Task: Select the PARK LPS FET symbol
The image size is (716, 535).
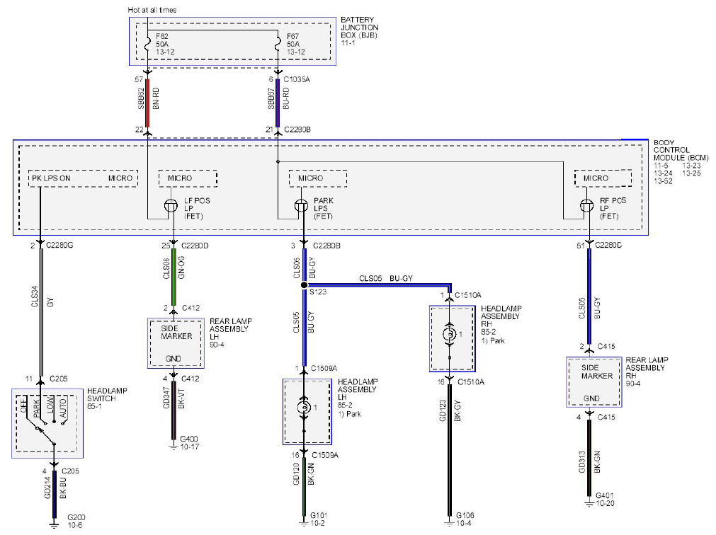Action: pyautogui.click(x=302, y=206)
